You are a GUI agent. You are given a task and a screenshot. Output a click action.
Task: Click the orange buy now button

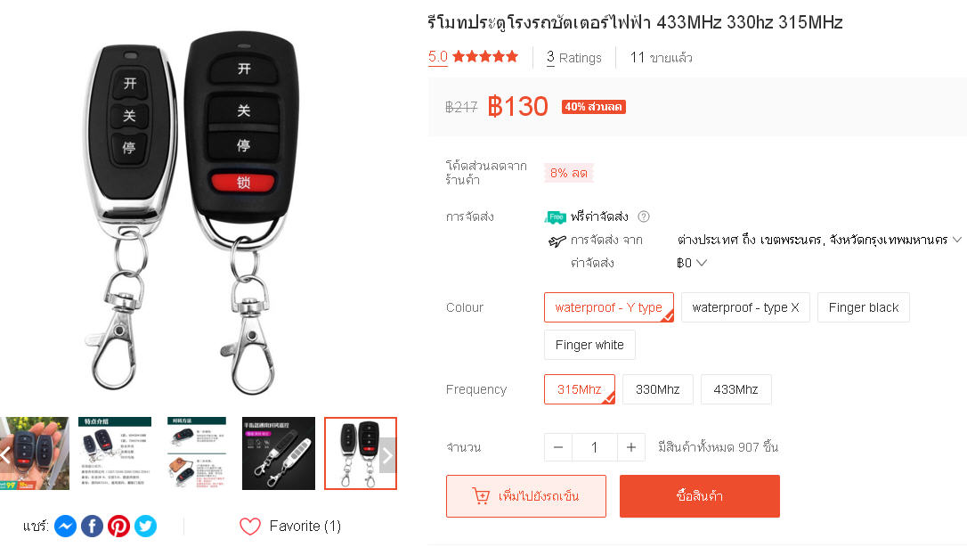click(x=699, y=496)
